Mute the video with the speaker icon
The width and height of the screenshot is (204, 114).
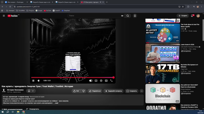coord(39,81)
